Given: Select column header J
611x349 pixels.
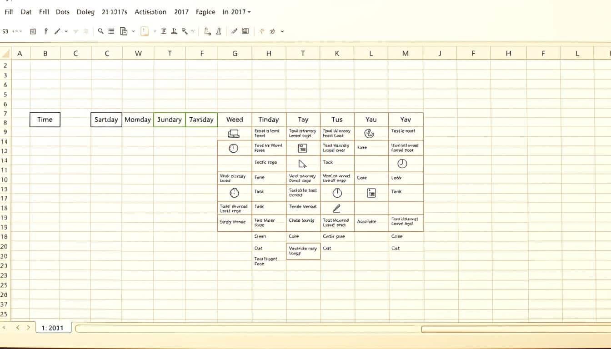Looking at the screenshot, I should pos(440,53).
